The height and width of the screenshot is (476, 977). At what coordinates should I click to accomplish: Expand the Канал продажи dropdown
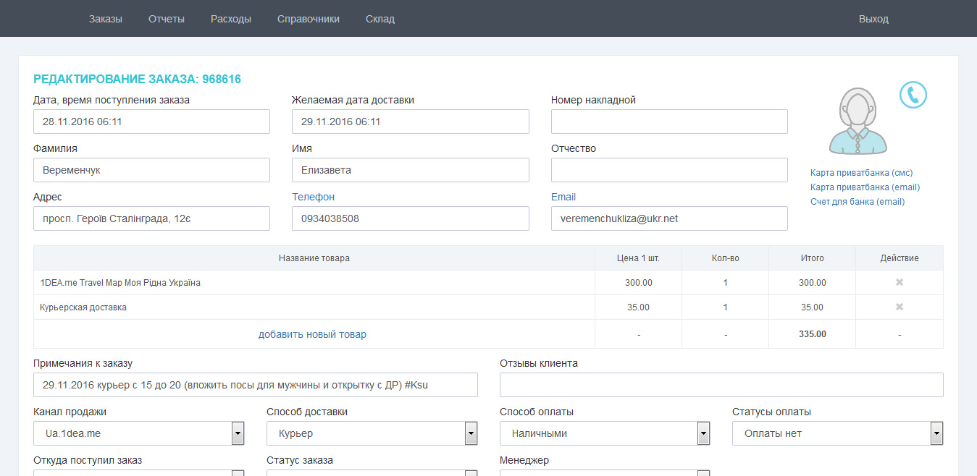(x=238, y=433)
